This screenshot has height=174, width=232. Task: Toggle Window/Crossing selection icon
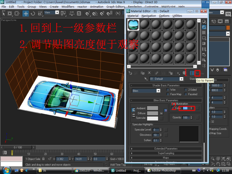pos(17,13)
